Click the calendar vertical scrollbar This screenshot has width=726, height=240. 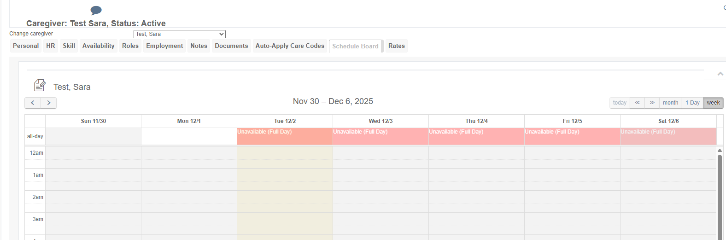coord(720,193)
